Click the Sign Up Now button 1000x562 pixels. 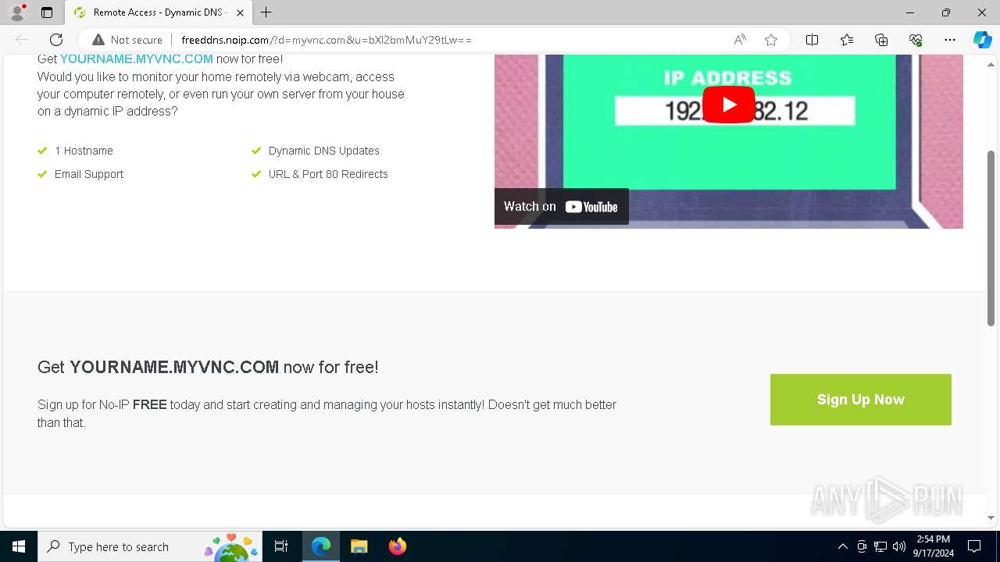861,400
